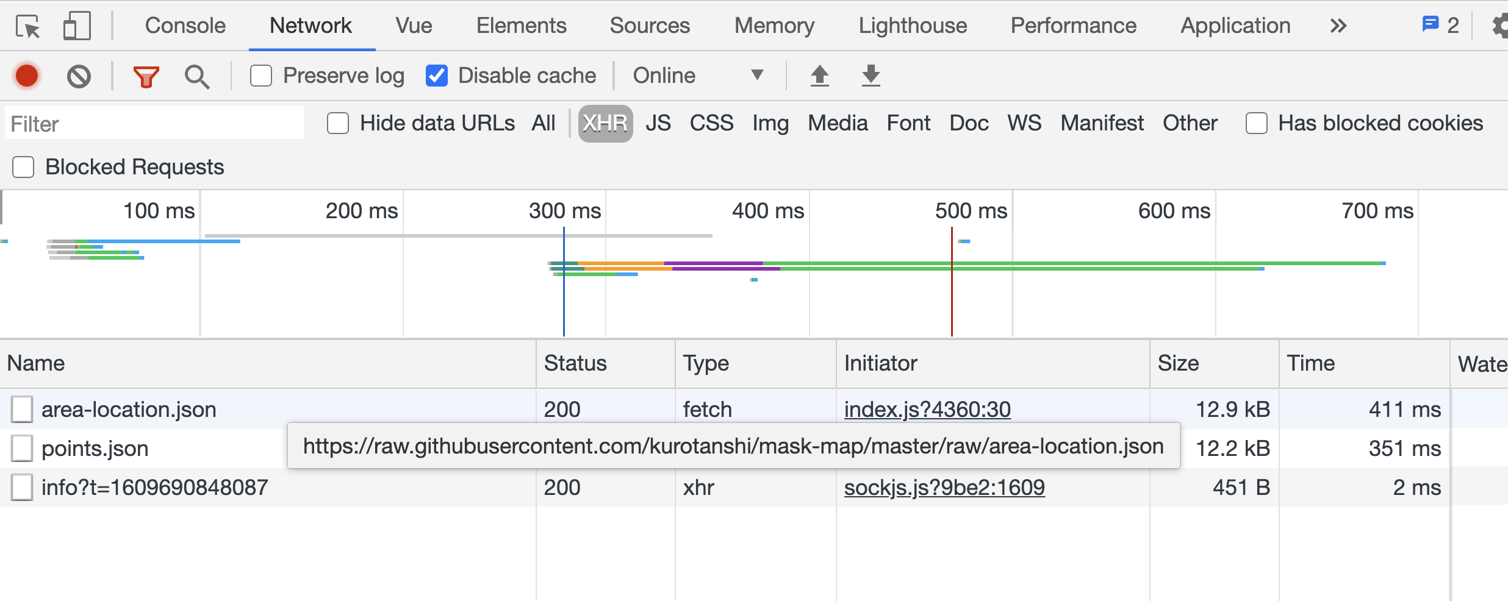Click the blue DOMContentLoaded marker line
Viewport: 1508px width, 601px height.
[564, 282]
